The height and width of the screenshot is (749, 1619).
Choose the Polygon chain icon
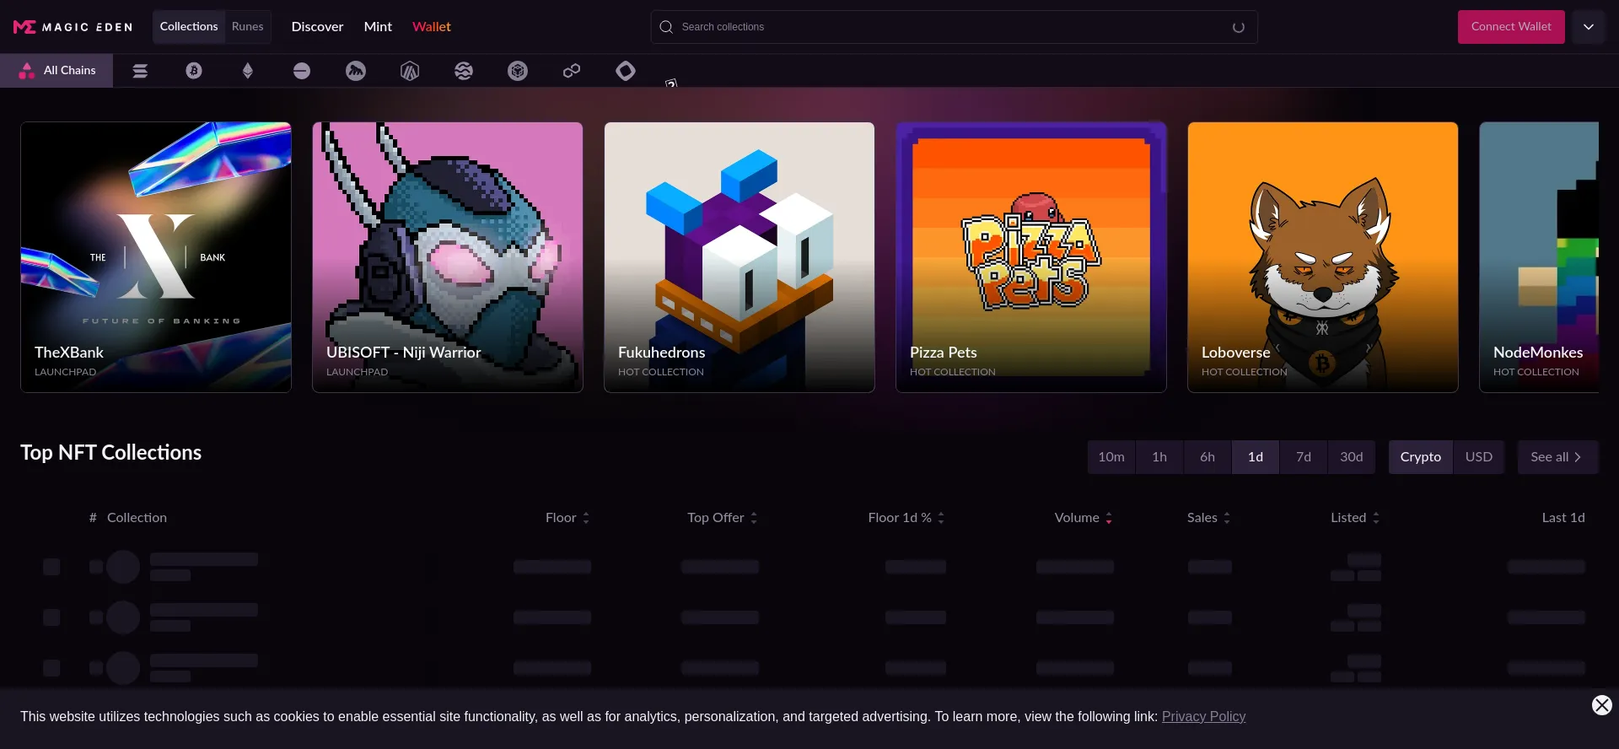pos(572,71)
